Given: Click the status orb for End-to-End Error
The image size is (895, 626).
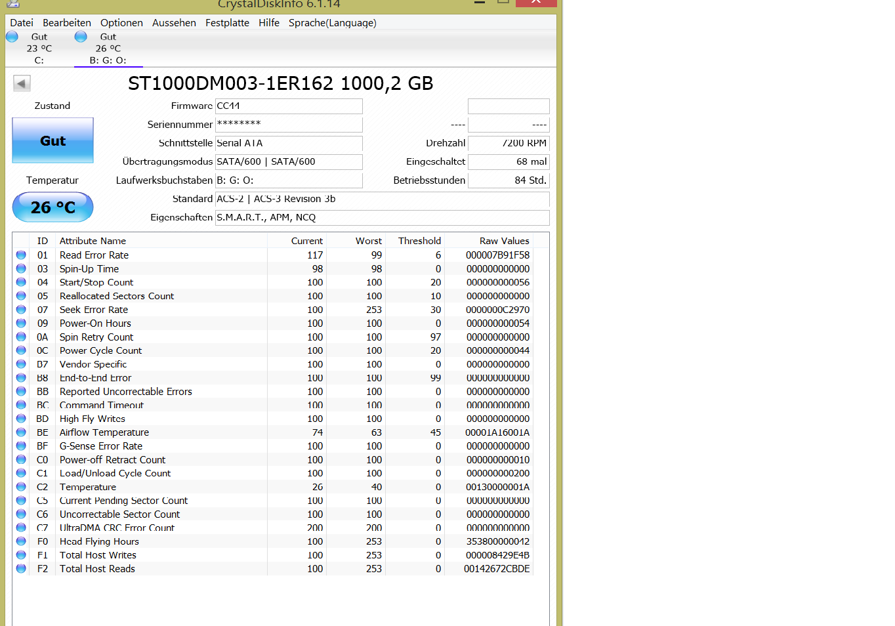Looking at the screenshot, I should [21, 378].
